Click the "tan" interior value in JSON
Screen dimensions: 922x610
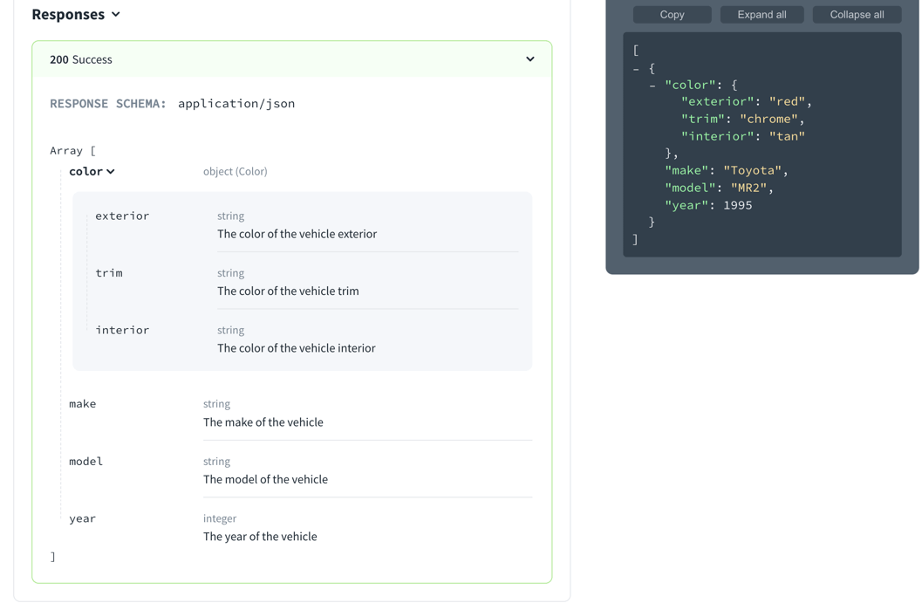[x=787, y=136]
